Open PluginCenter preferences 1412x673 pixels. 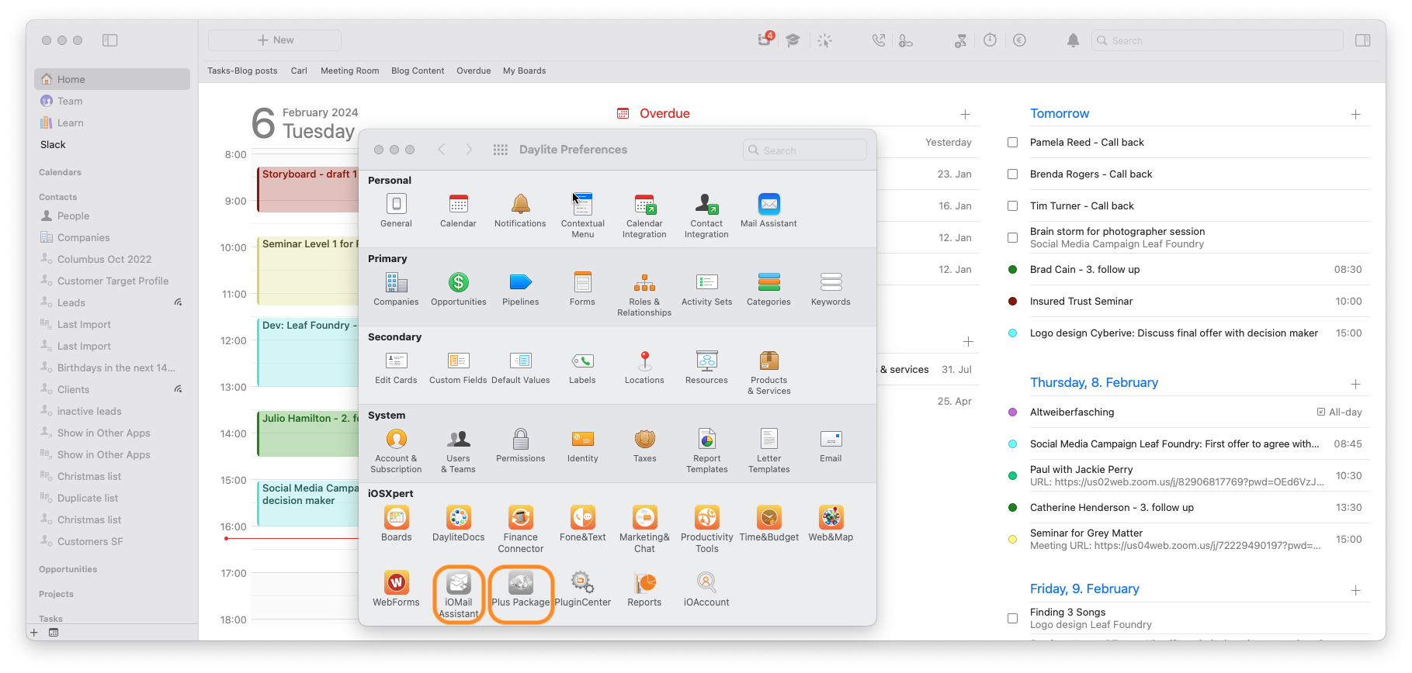tap(582, 582)
